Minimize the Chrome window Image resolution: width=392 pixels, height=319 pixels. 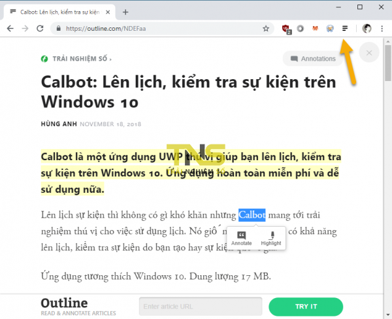point(338,7)
